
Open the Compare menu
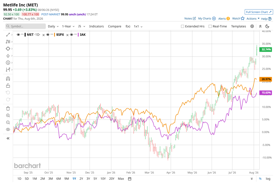(x=115, y=26)
